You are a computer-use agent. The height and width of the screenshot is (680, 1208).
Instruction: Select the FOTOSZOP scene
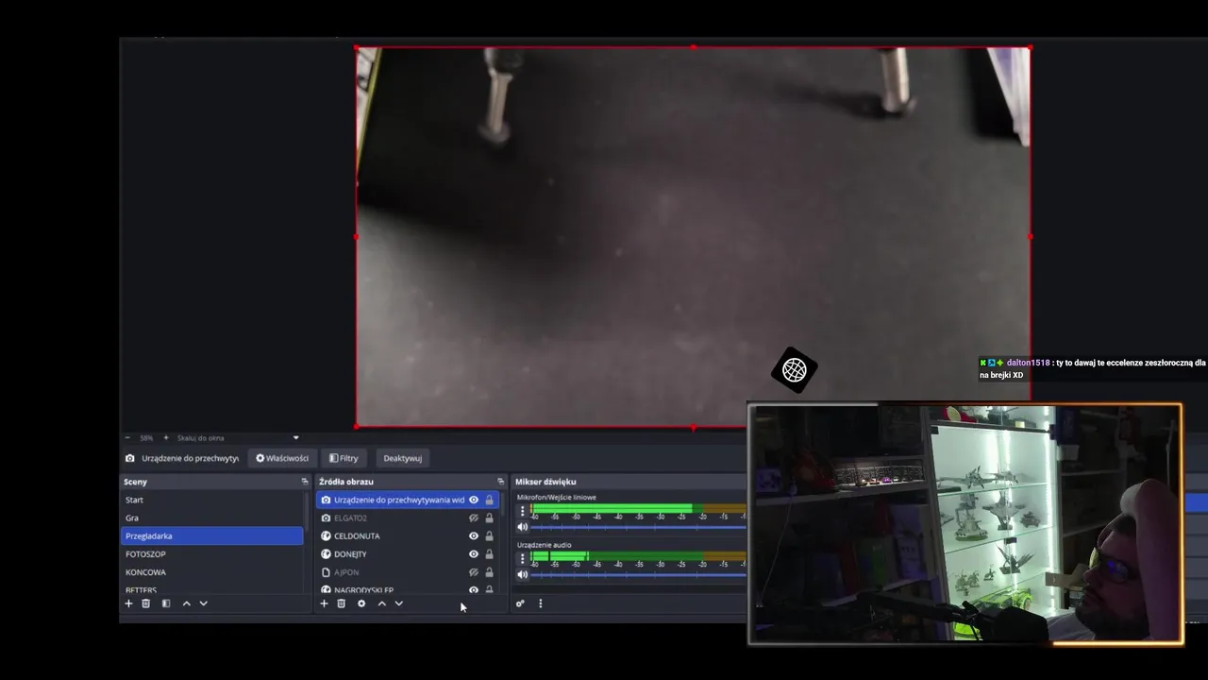pos(212,554)
